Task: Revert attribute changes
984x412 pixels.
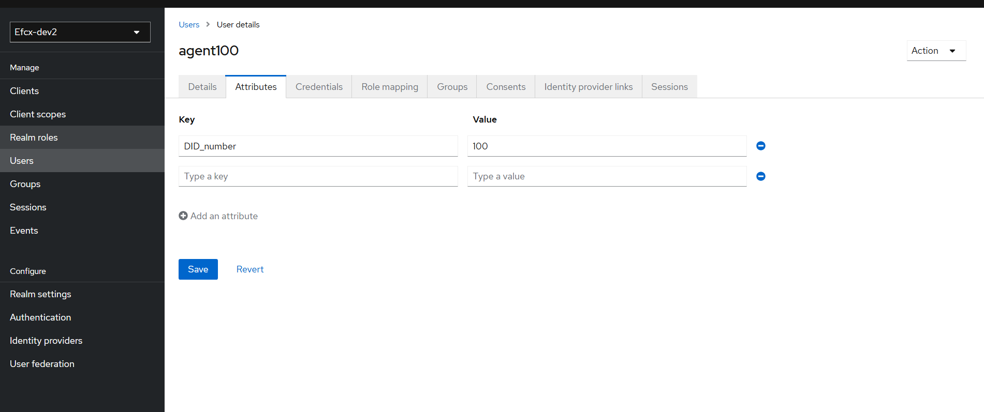Action: tap(250, 269)
